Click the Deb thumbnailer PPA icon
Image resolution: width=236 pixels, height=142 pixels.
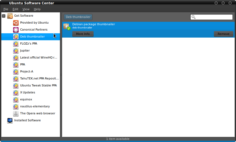[x=16, y=37]
